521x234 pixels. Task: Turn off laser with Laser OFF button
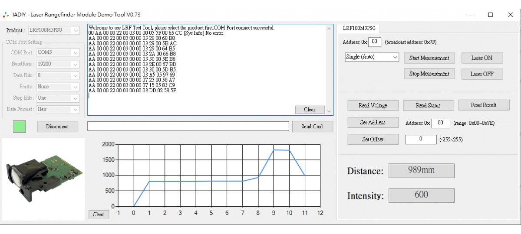(x=481, y=74)
